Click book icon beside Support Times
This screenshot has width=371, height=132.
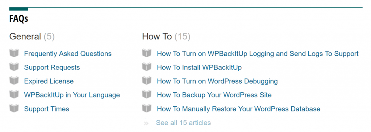tap(14, 108)
